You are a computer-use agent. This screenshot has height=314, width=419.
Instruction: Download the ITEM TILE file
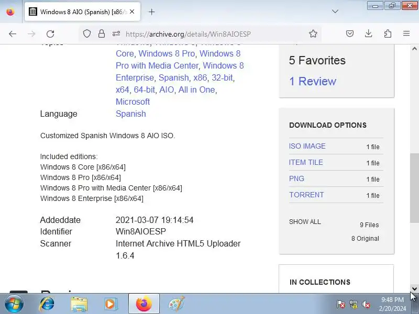coord(306,162)
